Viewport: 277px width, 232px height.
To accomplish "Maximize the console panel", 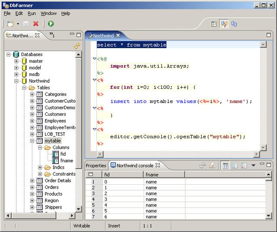I will click(268, 165).
